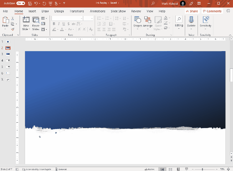Viewport: 233px width, 171px height.
Task: Adjust the zoom slider handle
Action: pos(203,169)
